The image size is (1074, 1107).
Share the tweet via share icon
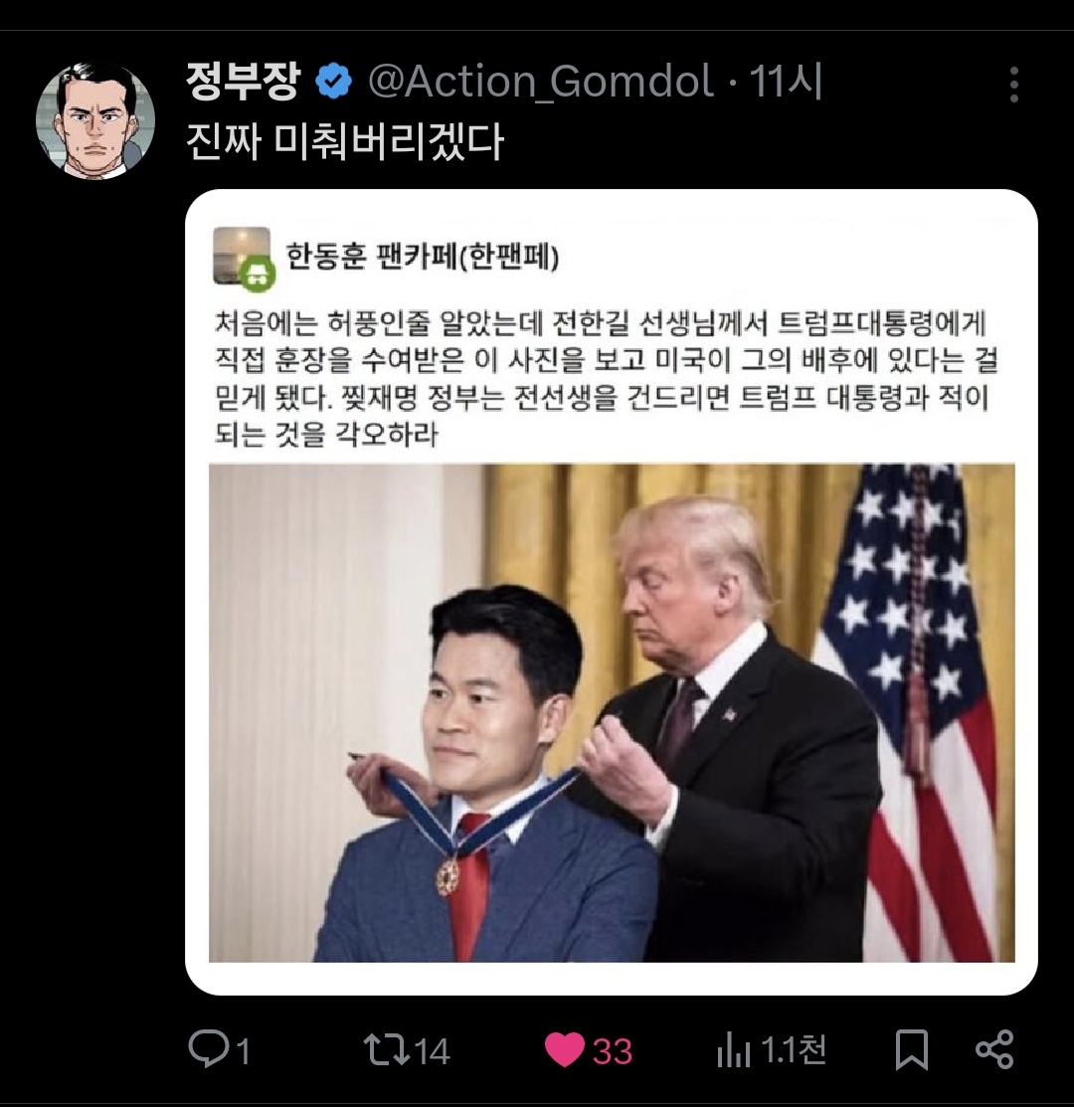[x=994, y=1049]
